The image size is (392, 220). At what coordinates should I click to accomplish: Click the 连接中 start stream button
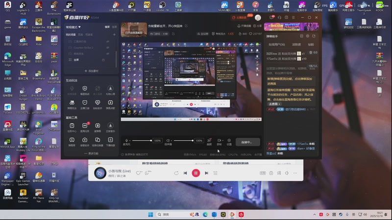[248, 142]
